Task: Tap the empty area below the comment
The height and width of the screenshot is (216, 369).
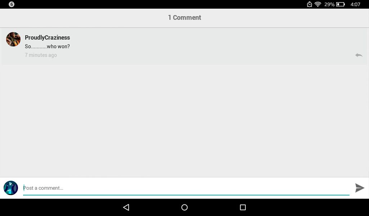Action: point(184,120)
